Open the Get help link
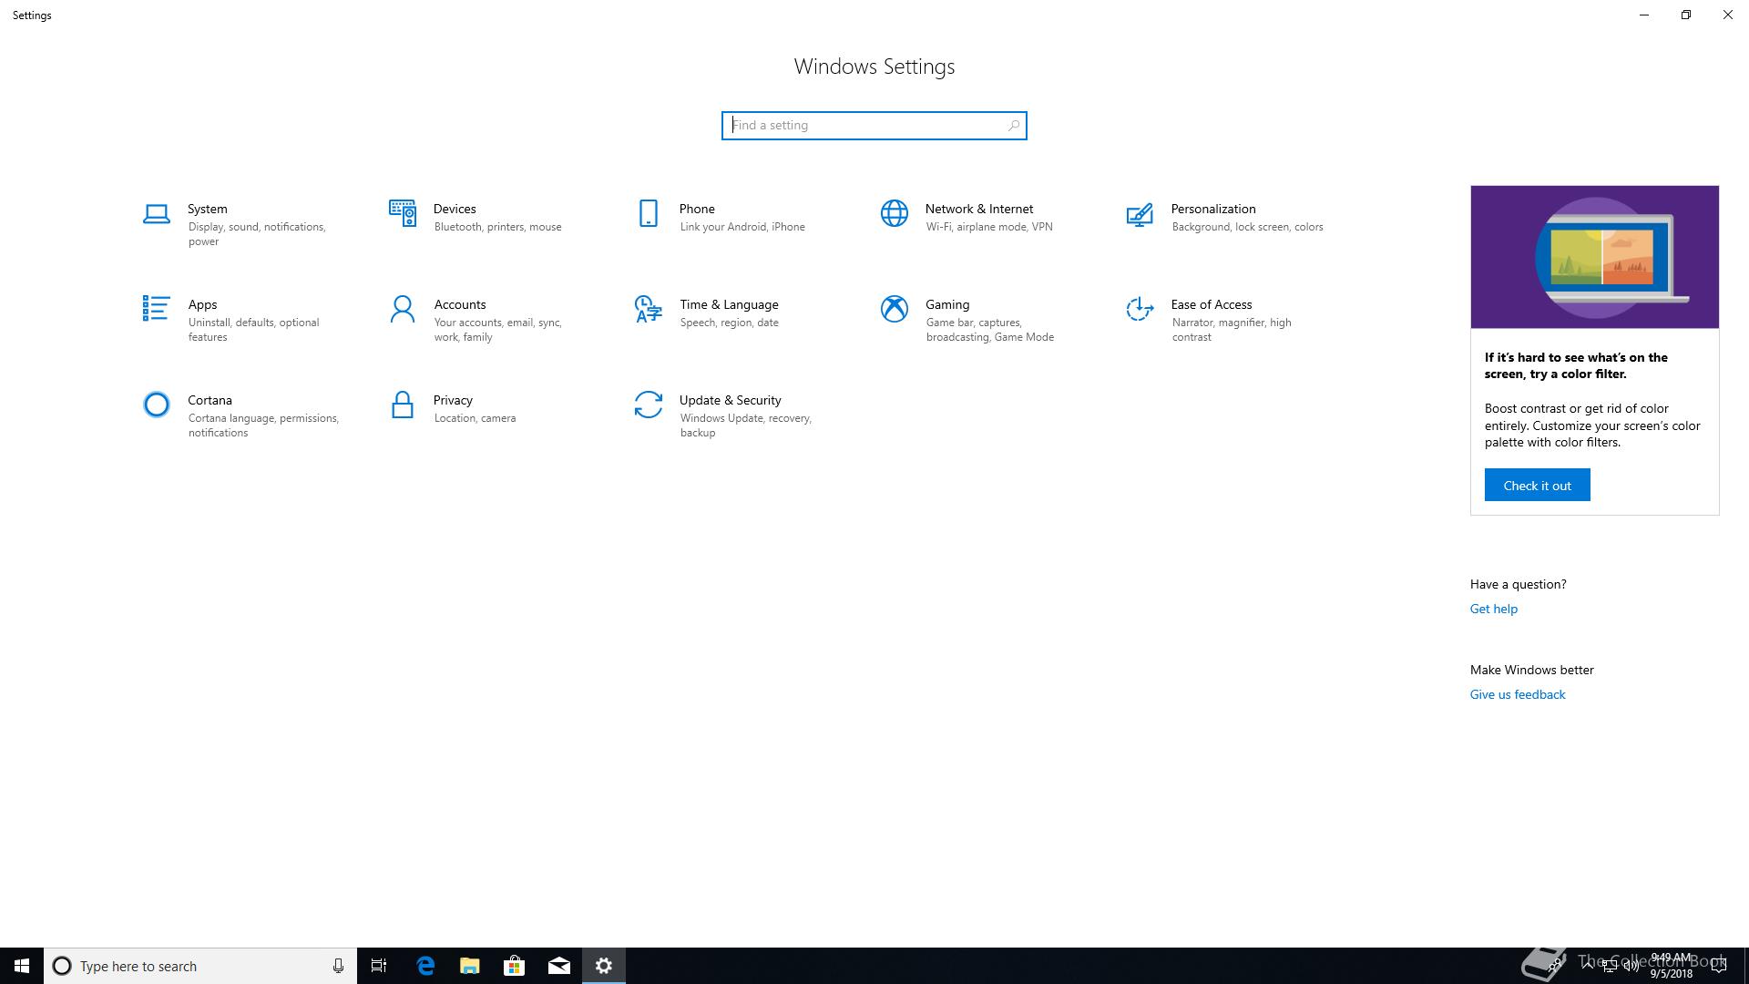This screenshot has height=984, width=1749. 1494,609
